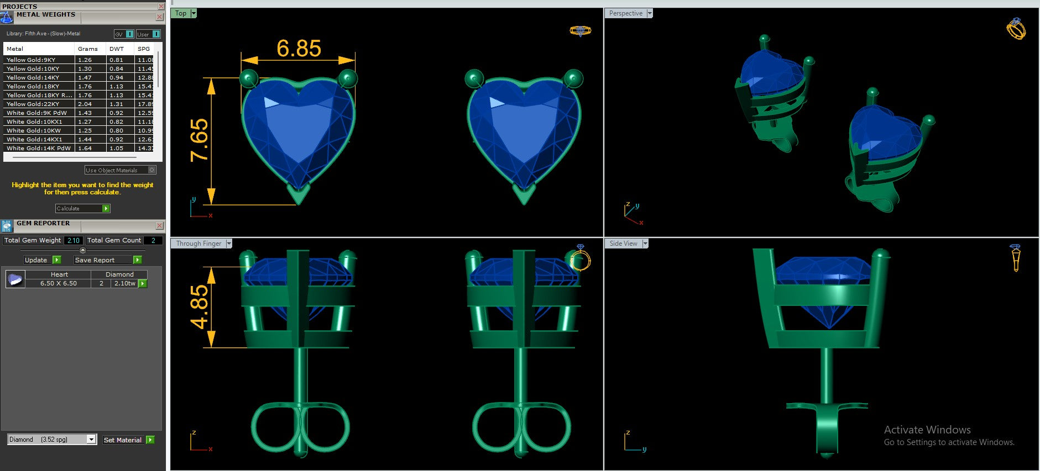Click the green arrow next to Set Material

tap(150, 440)
